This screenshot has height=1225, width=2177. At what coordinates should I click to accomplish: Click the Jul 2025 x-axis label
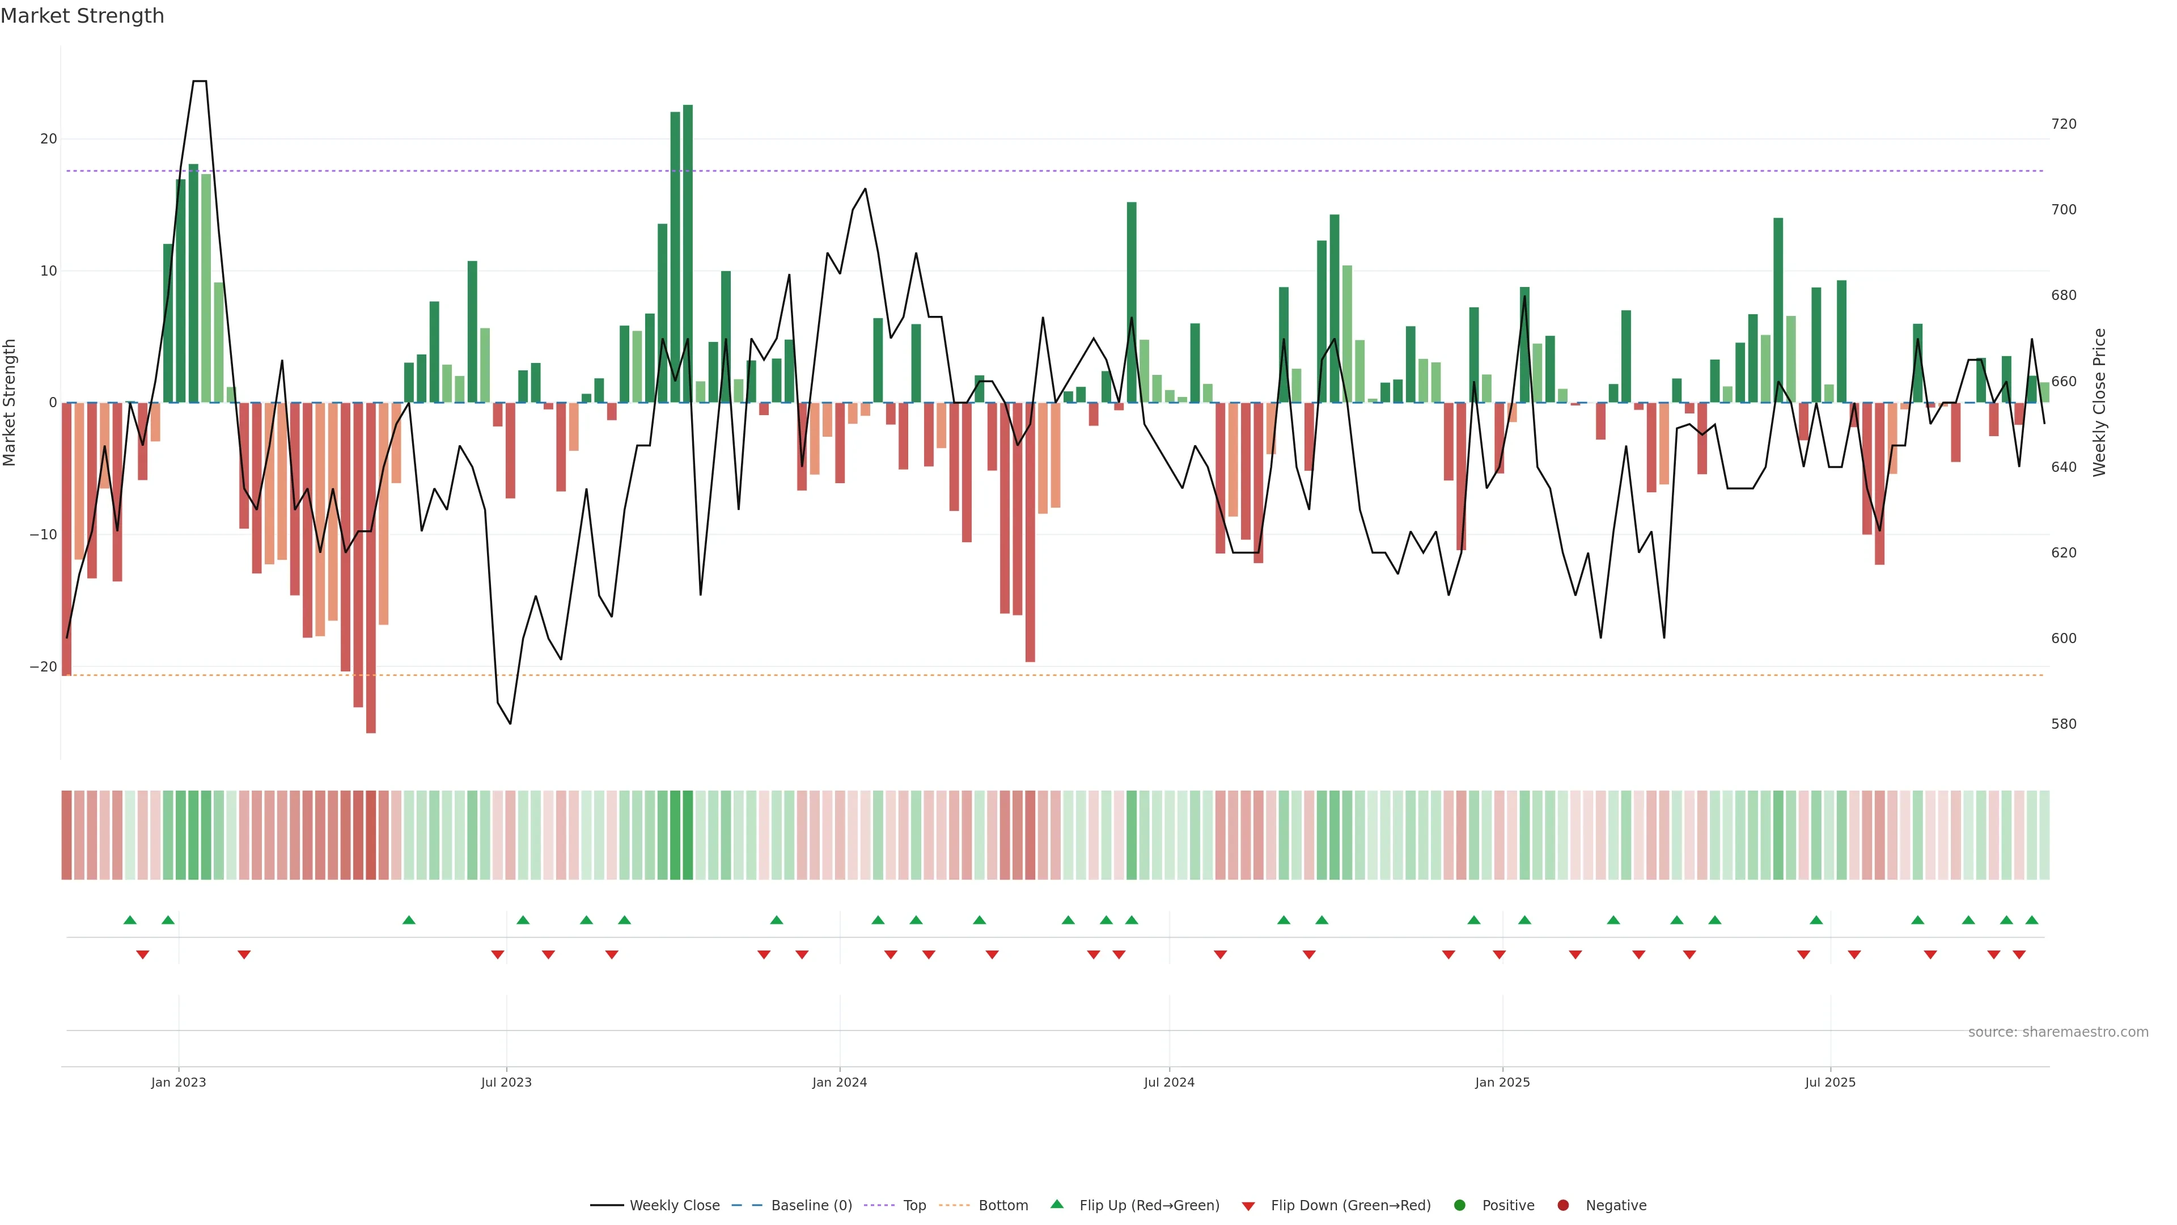tap(1829, 1082)
